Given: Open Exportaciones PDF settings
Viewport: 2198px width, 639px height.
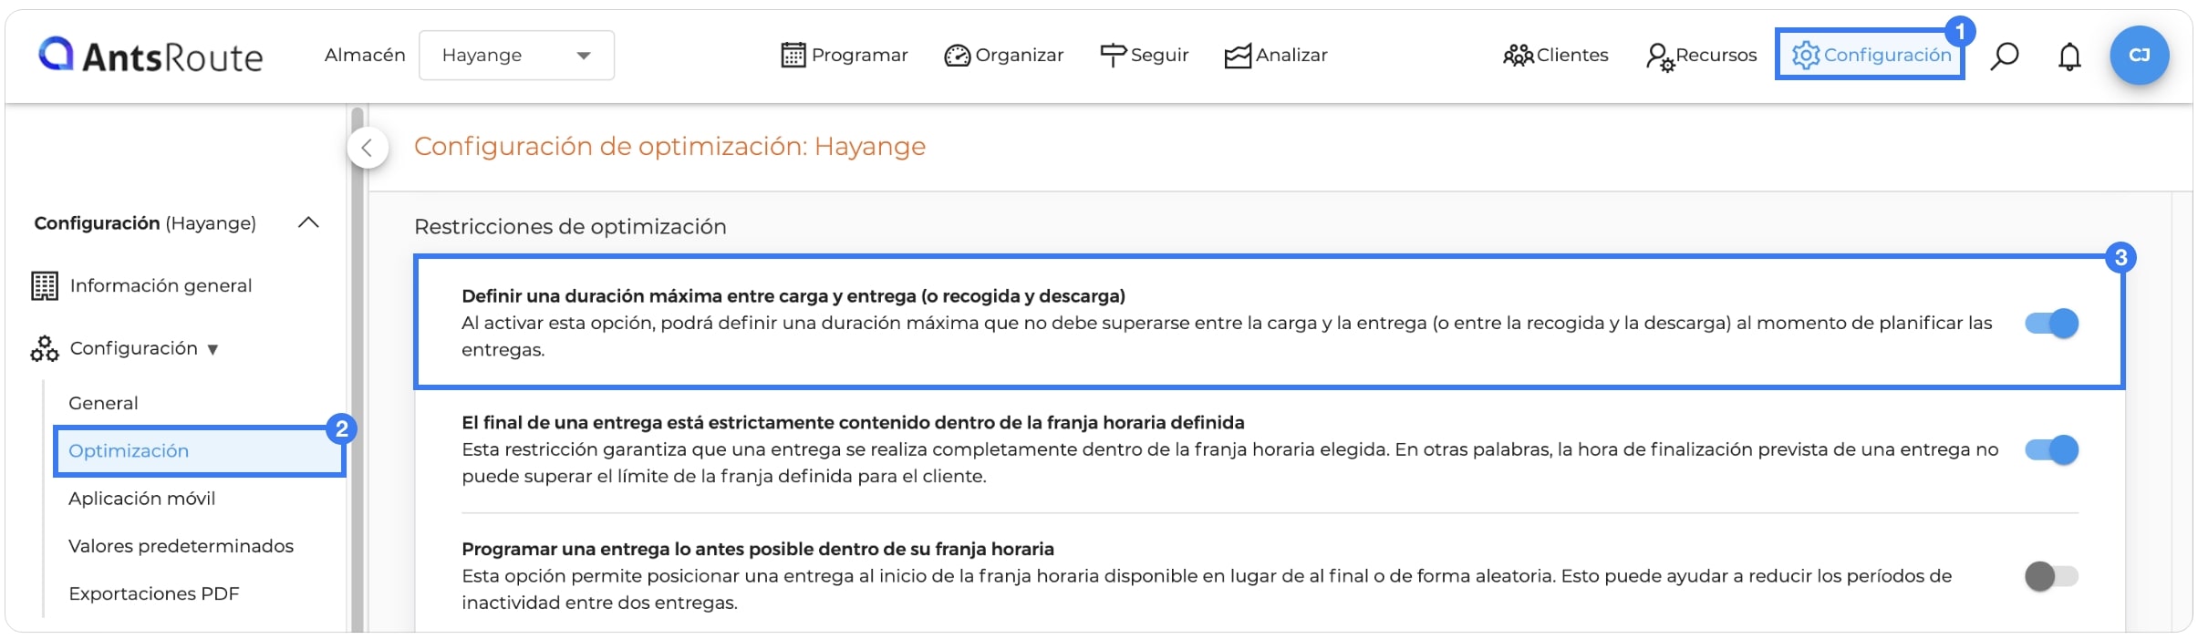Looking at the screenshot, I should point(153,593).
